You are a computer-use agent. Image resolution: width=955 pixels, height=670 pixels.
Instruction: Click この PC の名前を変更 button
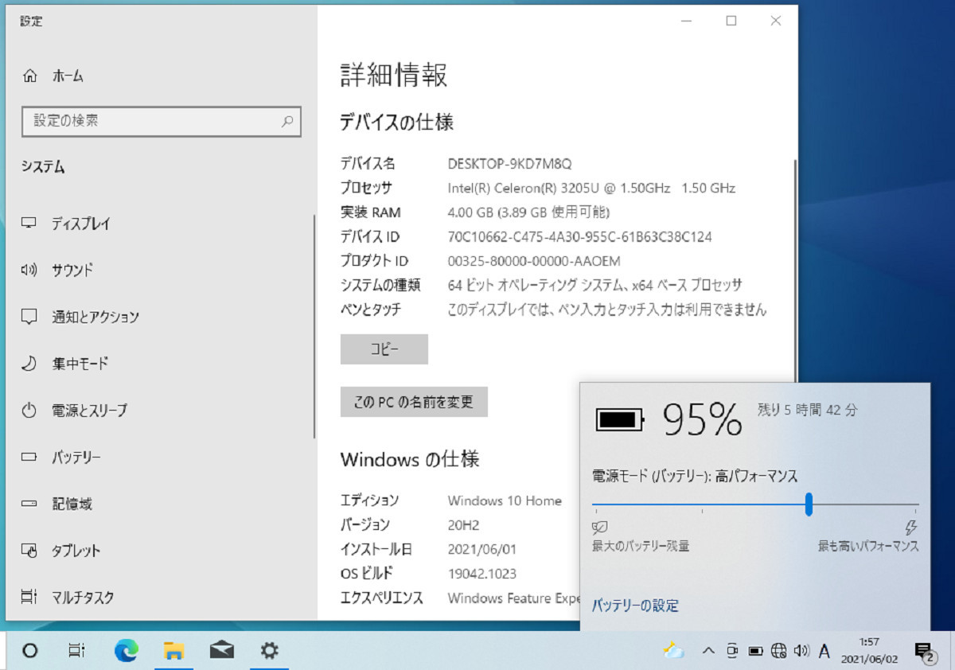click(x=414, y=402)
